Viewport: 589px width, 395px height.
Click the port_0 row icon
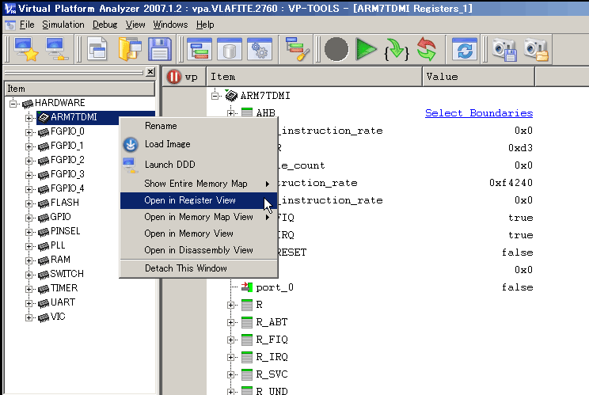247,287
